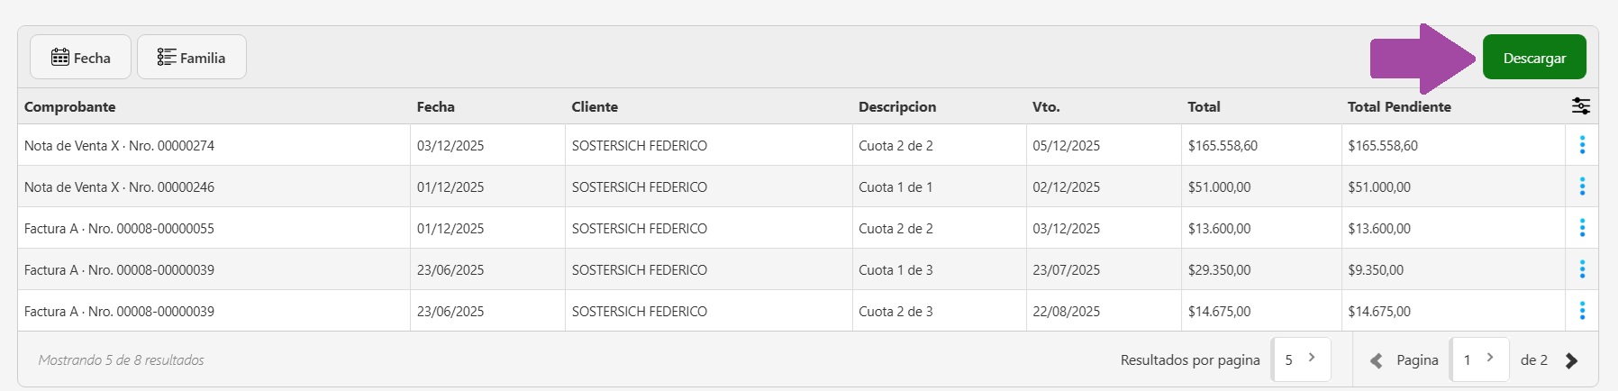Sort by Total Pendiente column header
The height and width of the screenshot is (391, 1618).
[x=1399, y=106]
